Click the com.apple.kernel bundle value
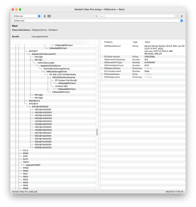The image size is (196, 207). tap(40, 36)
